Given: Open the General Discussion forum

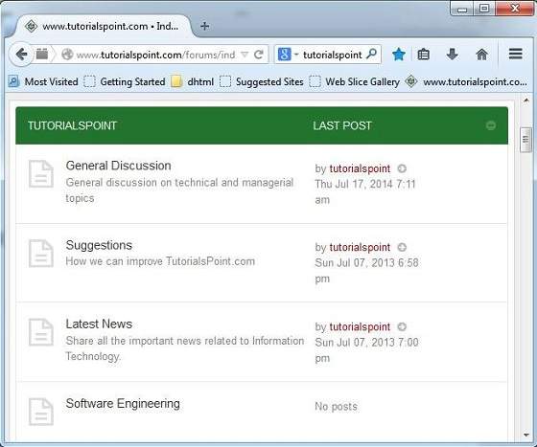Looking at the screenshot, I should coord(119,166).
